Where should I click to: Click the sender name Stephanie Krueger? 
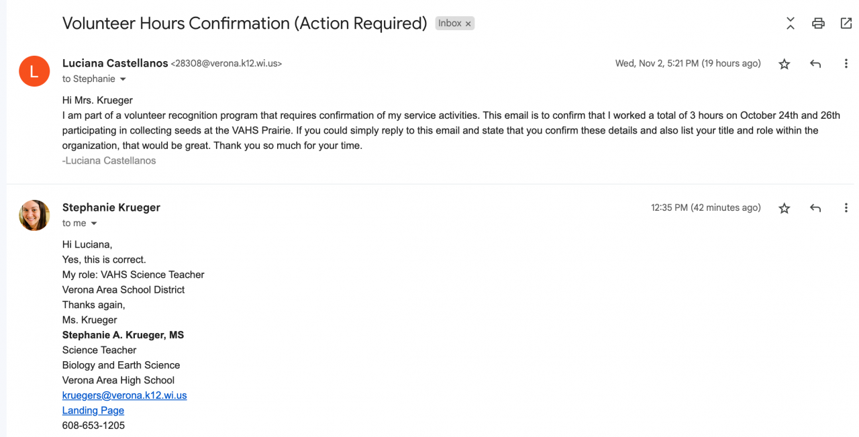[111, 207]
